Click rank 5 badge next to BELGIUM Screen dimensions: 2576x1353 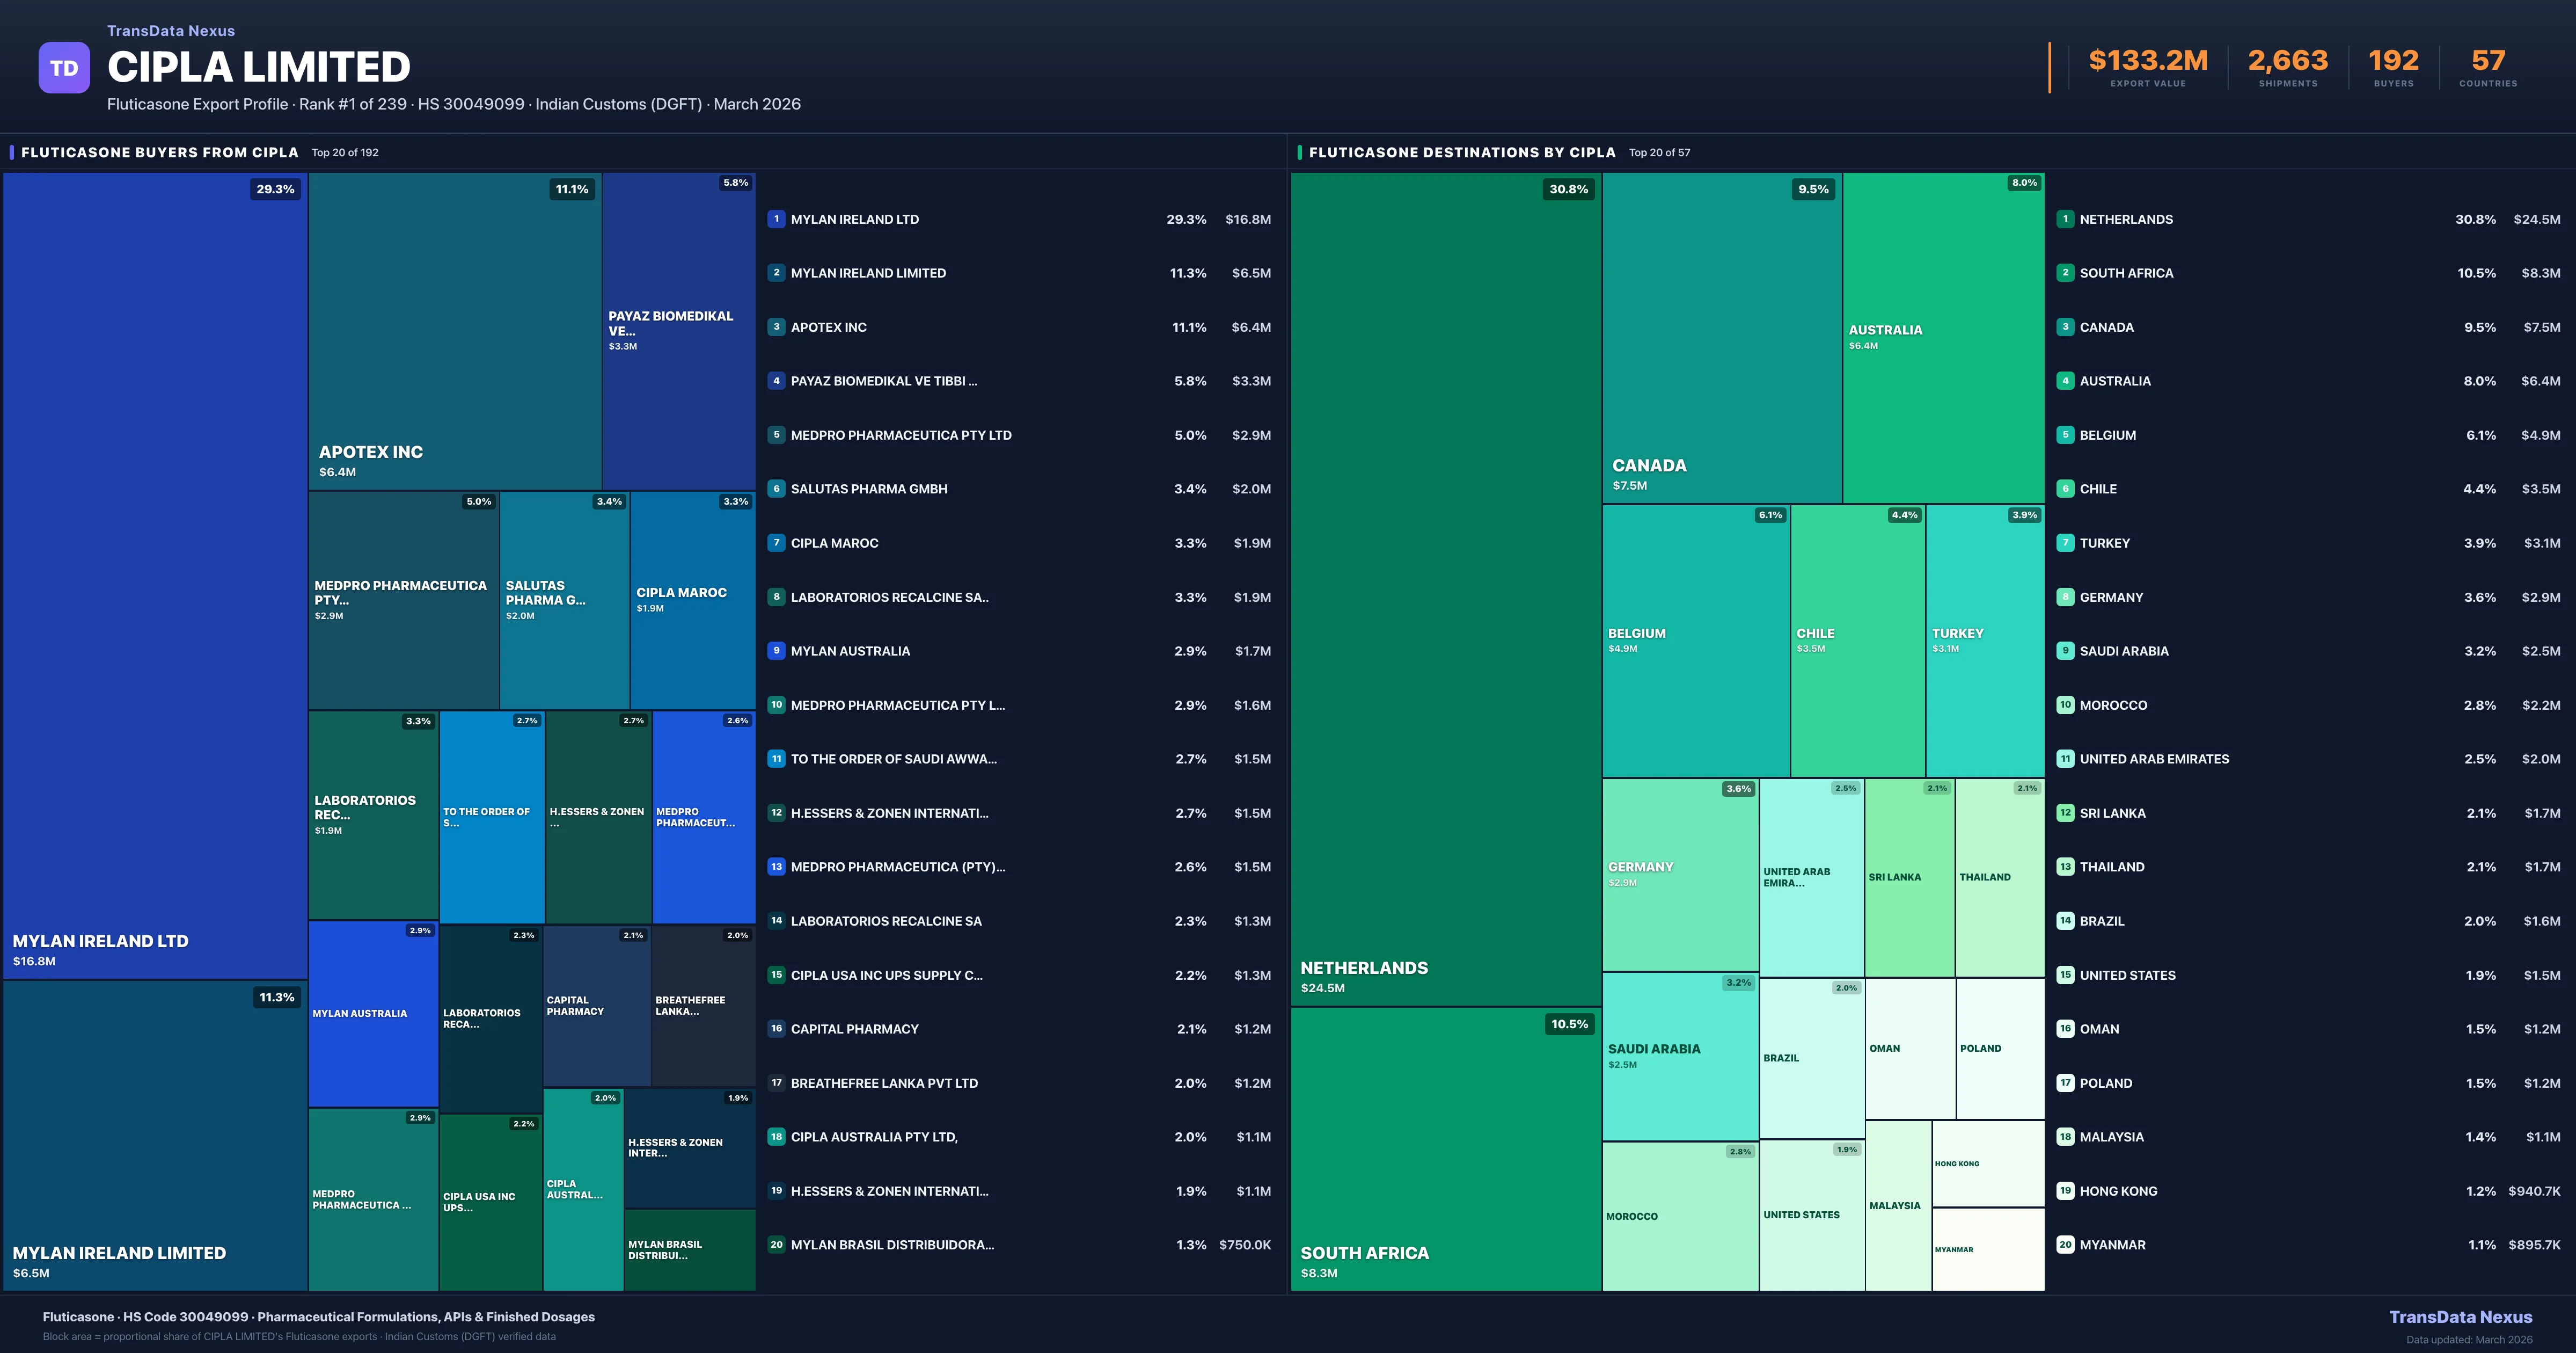(2065, 435)
